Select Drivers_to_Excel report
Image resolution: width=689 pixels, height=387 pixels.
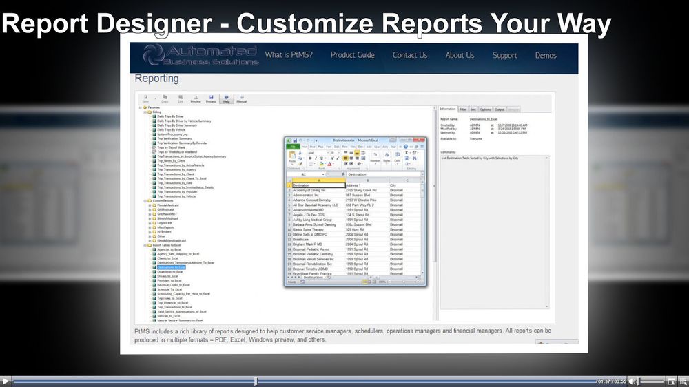[168, 276]
